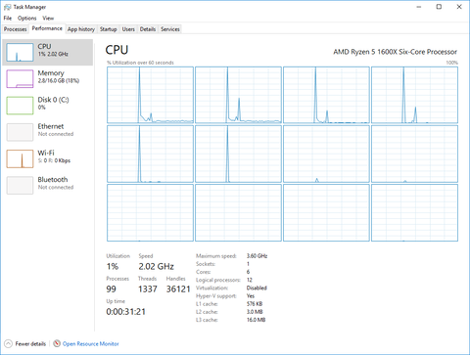Screen dimensions: 470x355
Task: Switch to the Startup tab
Action: 108,29
